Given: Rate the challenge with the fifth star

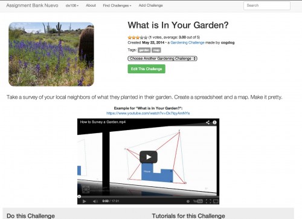Looking at the screenshot, I should coord(146,38).
